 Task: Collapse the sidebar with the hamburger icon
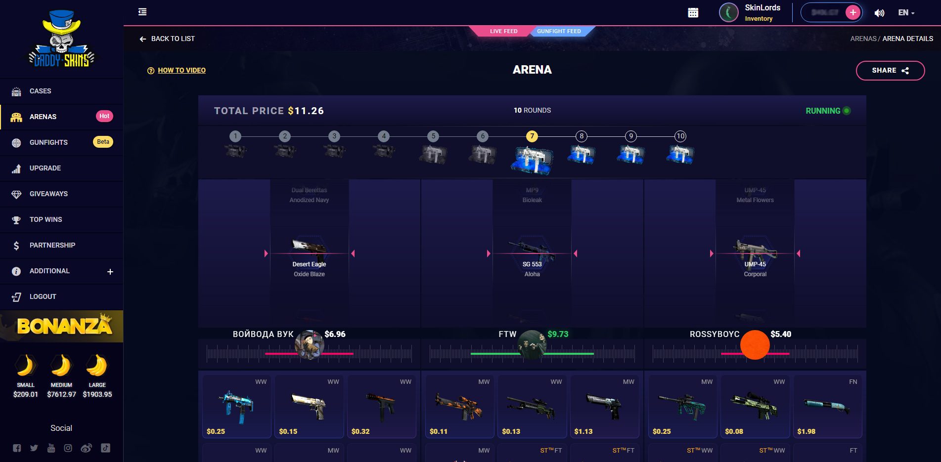tap(142, 12)
